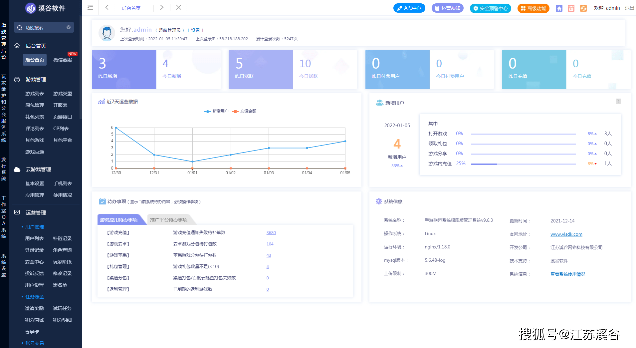Image resolution: width=636 pixels, height=348 pixels.
Task: Open the 安全预警中心 button
Action: (490, 8)
